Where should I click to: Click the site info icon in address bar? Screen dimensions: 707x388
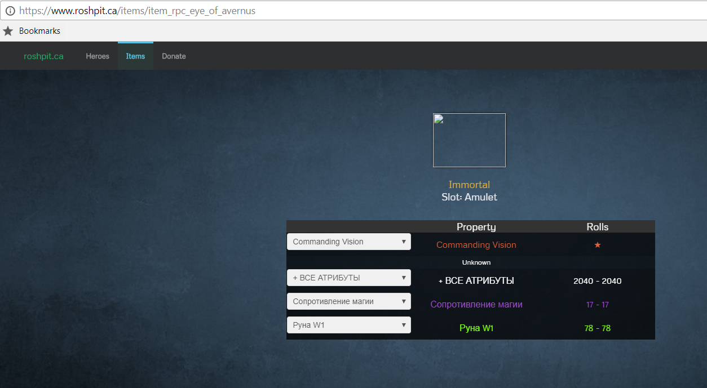10,11
